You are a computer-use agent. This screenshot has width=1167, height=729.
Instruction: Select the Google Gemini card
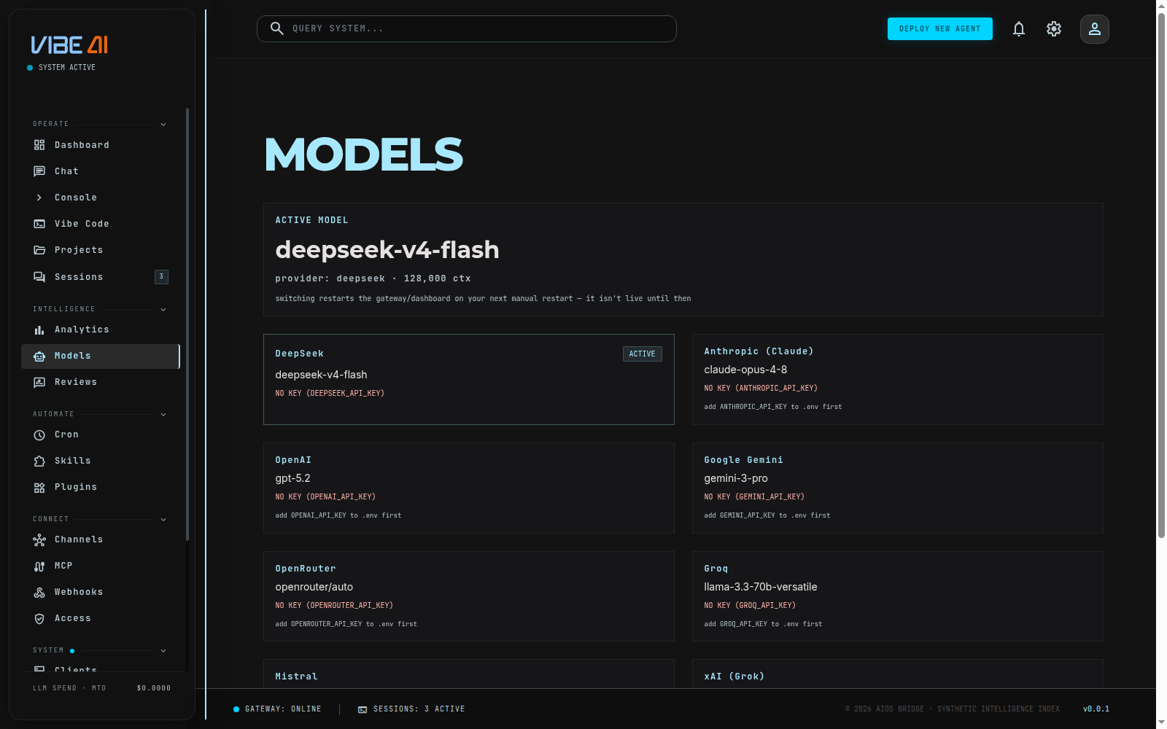coord(898,488)
